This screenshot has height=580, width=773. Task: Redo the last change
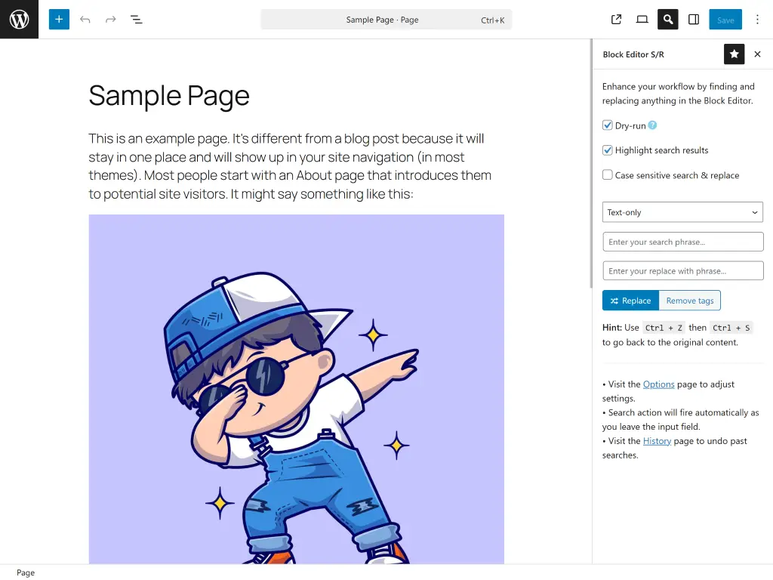click(110, 19)
